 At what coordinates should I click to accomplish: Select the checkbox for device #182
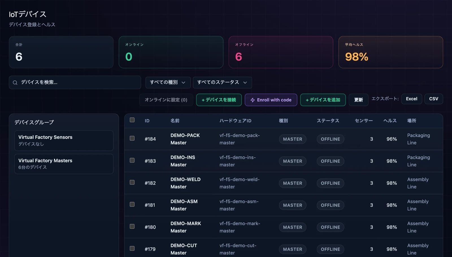[132, 182]
